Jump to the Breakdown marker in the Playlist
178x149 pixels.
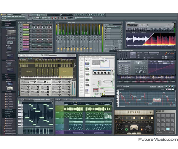click(x=107, y=105)
